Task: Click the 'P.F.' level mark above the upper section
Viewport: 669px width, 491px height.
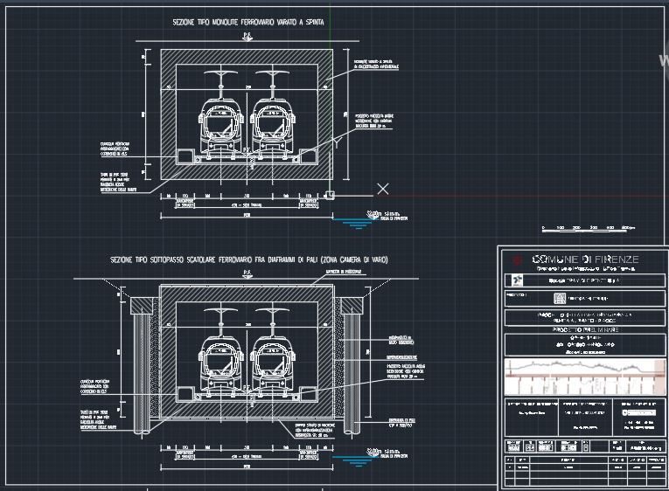Action: (247, 36)
